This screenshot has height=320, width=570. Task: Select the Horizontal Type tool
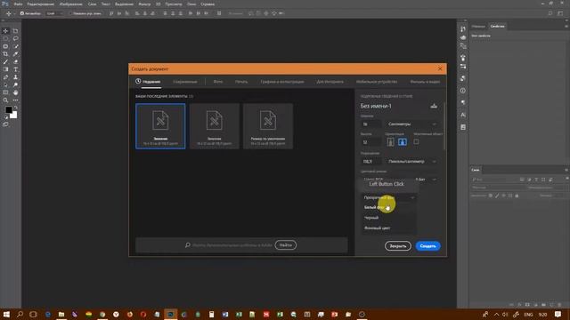click(x=16, y=69)
